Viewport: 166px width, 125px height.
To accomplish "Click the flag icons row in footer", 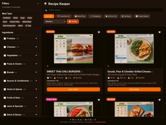I will (83, 120).
